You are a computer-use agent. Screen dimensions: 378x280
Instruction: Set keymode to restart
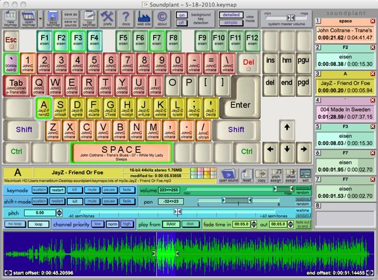tap(57, 190)
